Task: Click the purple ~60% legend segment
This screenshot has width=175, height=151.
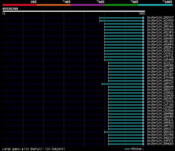Action: coord(87,5)
